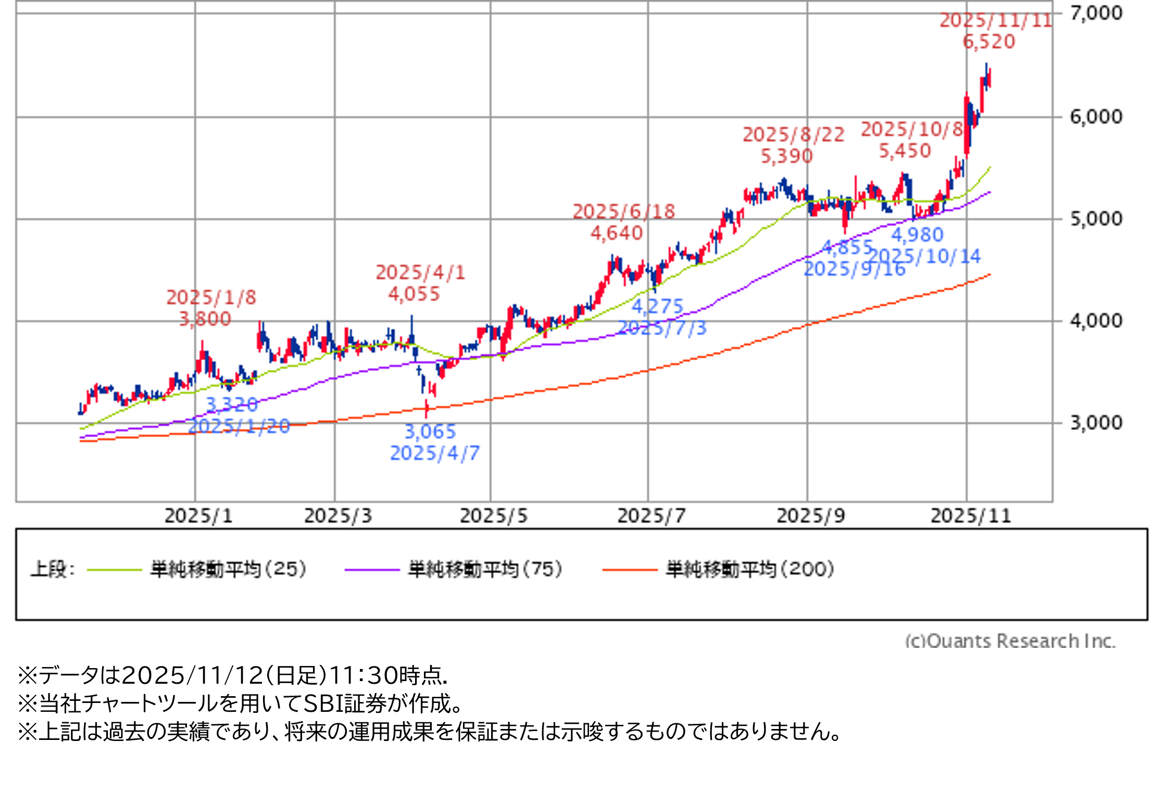Image resolution: width=1152 pixels, height=792 pixels.
Task: Click the 7,000 y-axis price label
Action: point(1096,12)
